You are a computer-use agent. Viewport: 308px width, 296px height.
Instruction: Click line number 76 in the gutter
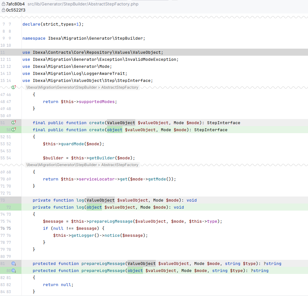point(3,228)
